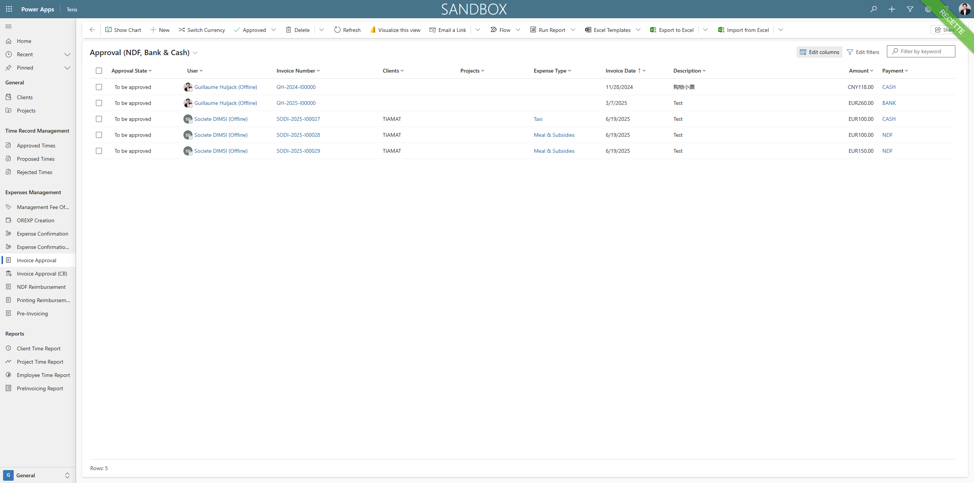Open Guillaume Huljack user link on GH-2025-I00000 row

pos(226,103)
